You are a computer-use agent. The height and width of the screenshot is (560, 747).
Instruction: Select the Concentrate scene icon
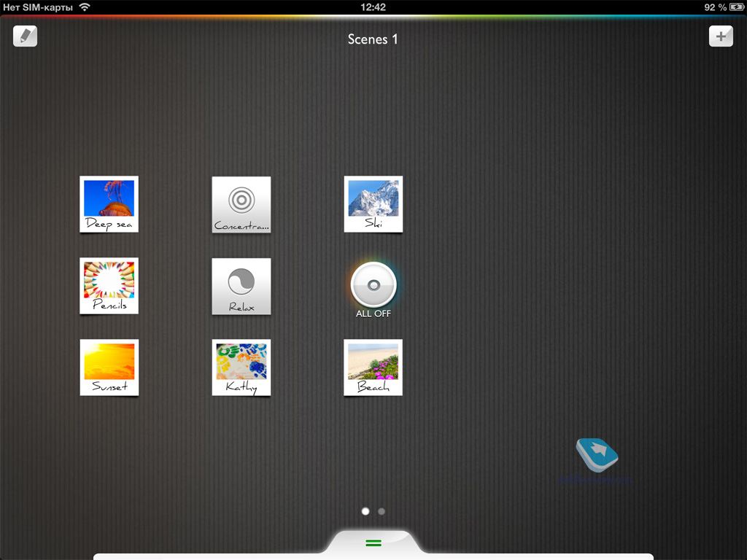pos(241,204)
